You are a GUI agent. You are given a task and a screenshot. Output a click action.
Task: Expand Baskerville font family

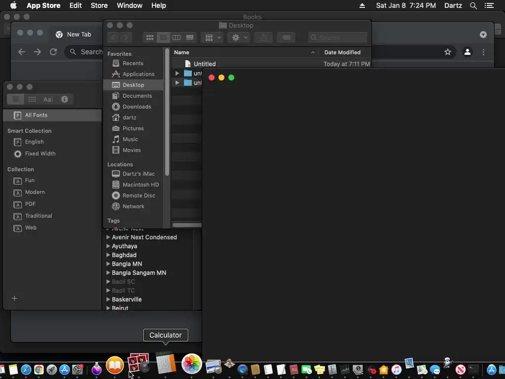tap(108, 300)
